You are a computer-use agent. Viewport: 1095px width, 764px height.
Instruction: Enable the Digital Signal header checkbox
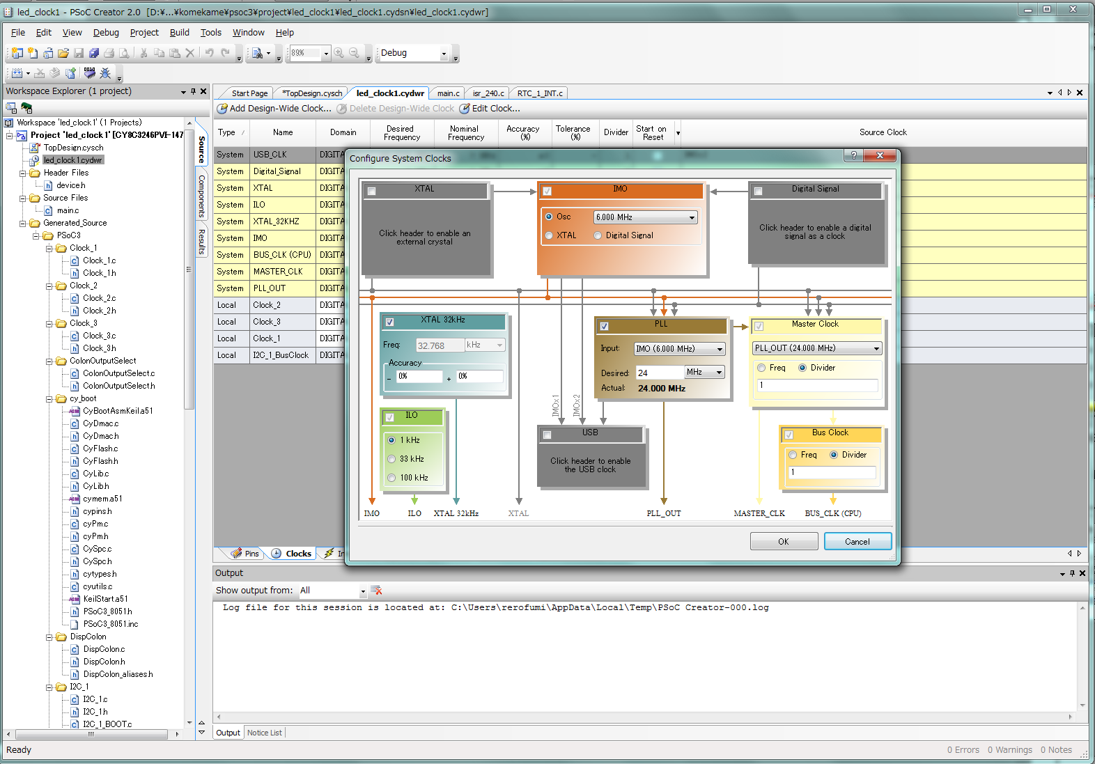tap(759, 191)
